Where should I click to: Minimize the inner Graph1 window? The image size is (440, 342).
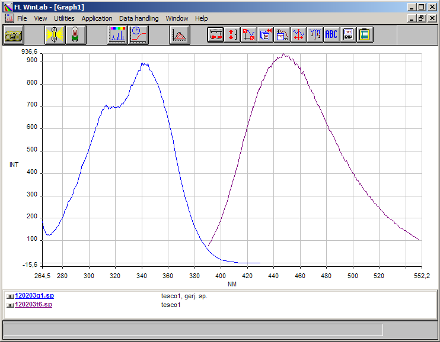[412, 18]
